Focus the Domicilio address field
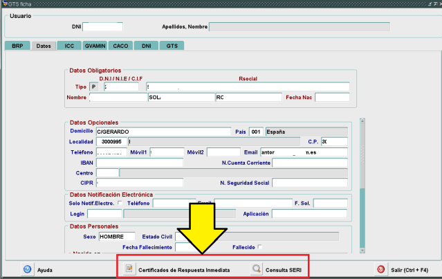 click(x=163, y=132)
